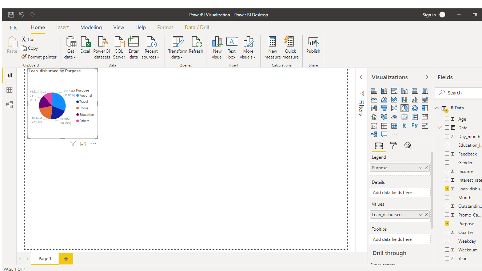
Task: Click the Publish button
Action: 313,45
